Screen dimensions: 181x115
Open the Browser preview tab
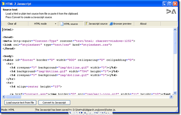coord(121,24)
